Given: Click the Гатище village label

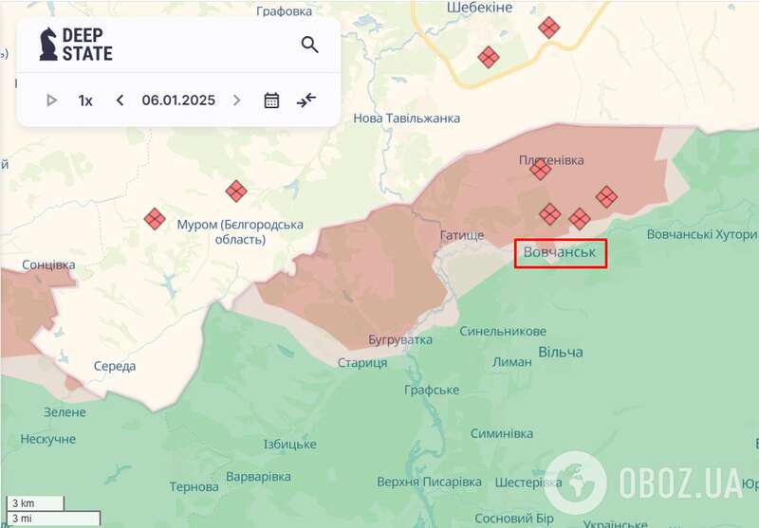Looking at the screenshot, I should point(462,235).
